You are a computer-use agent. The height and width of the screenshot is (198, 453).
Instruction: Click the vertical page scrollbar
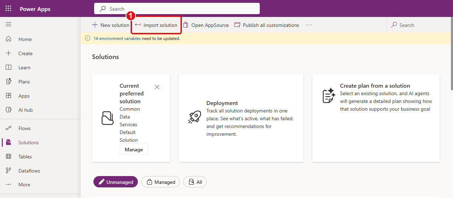pyautogui.click(x=452, y=53)
